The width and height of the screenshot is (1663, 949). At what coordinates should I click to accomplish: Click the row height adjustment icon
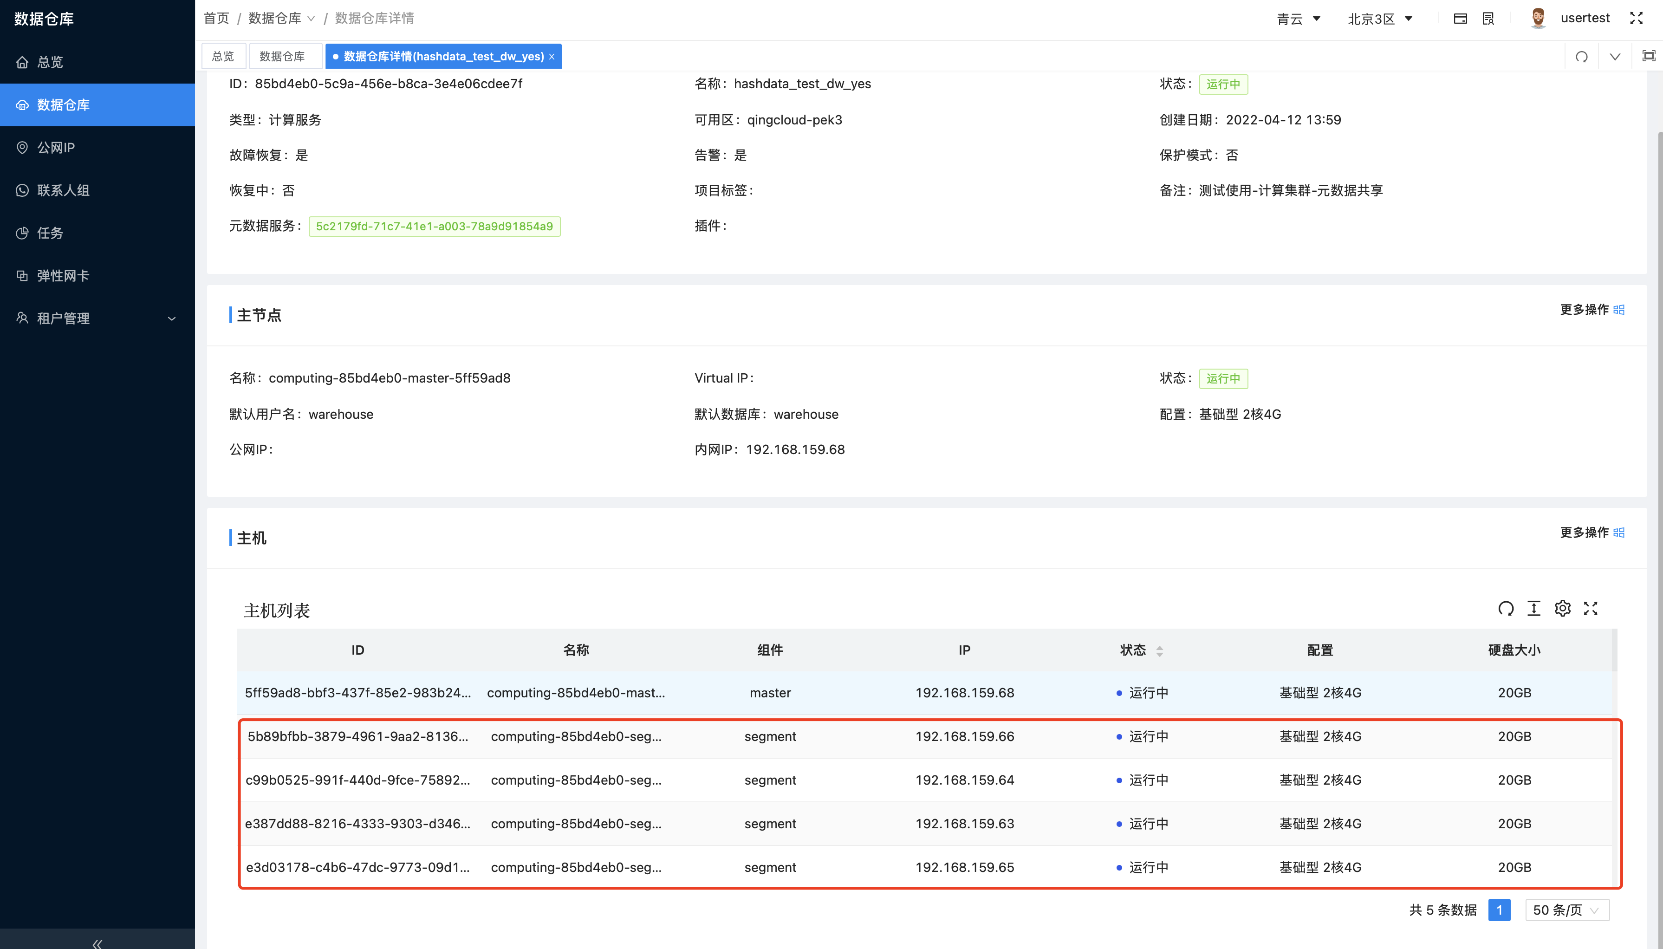pyautogui.click(x=1534, y=608)
